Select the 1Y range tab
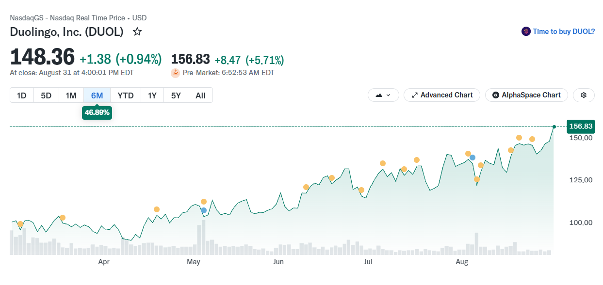 click(152, 95)
